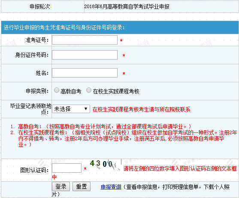This screenshot has width=239, height=198.
Task: Open the 申报查询 link
Action: [111, 187]
